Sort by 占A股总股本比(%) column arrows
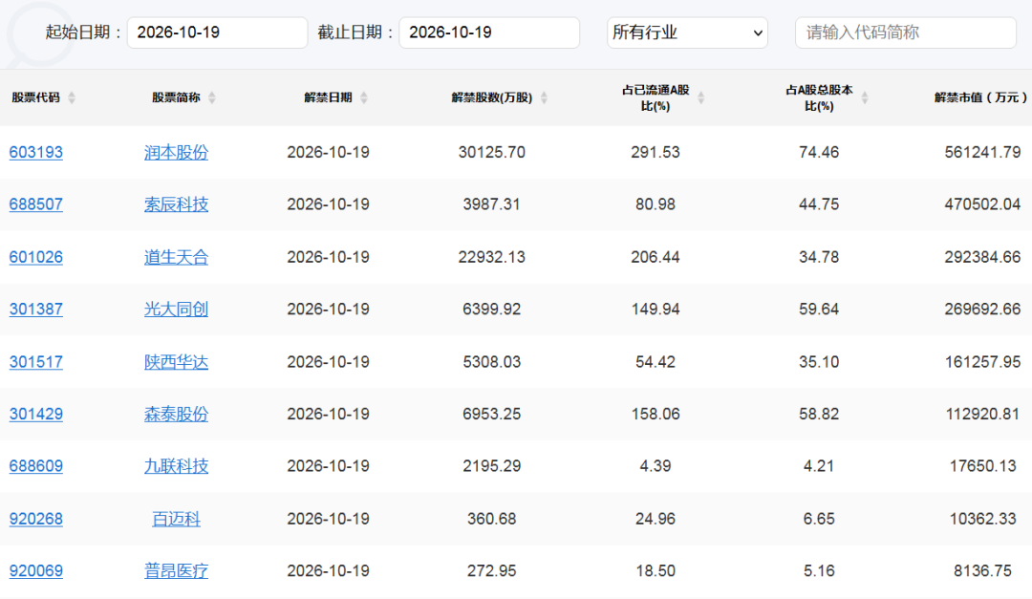 pyautogui.click(x=865, y=98)
